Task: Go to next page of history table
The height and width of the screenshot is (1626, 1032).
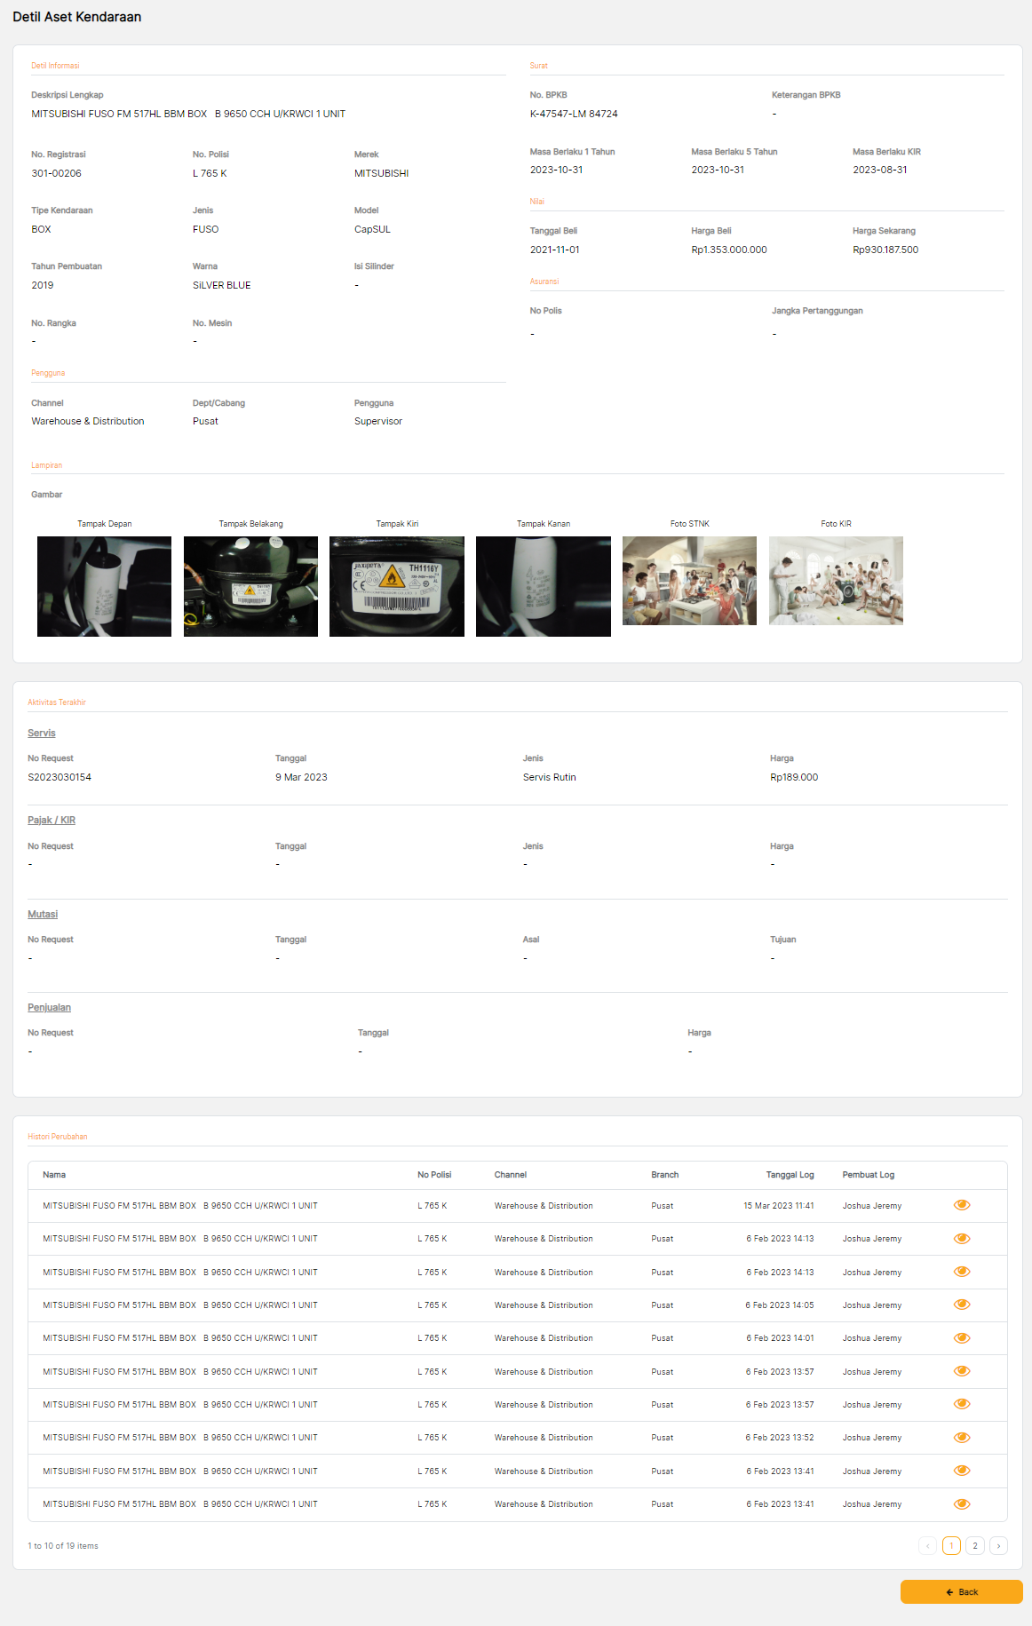Action: 998,1546
